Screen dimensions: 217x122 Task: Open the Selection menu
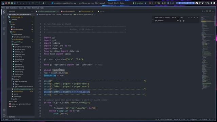[14, 8]
